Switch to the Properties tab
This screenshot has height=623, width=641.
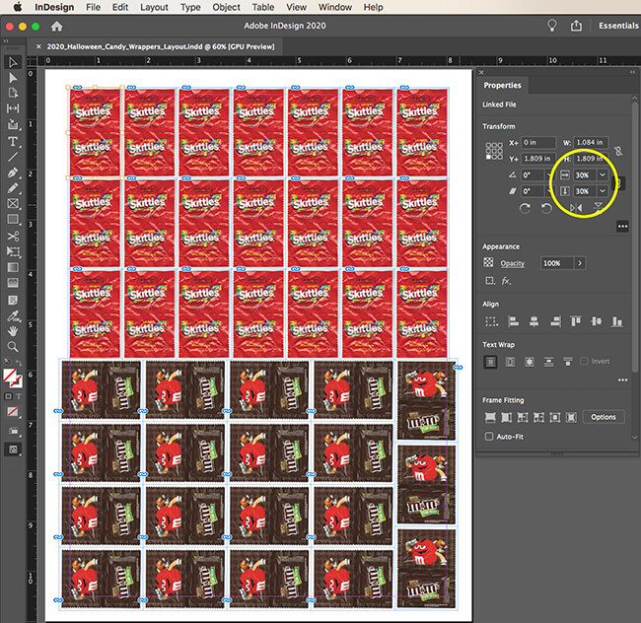pyautogui.click(x=502, y=85)
